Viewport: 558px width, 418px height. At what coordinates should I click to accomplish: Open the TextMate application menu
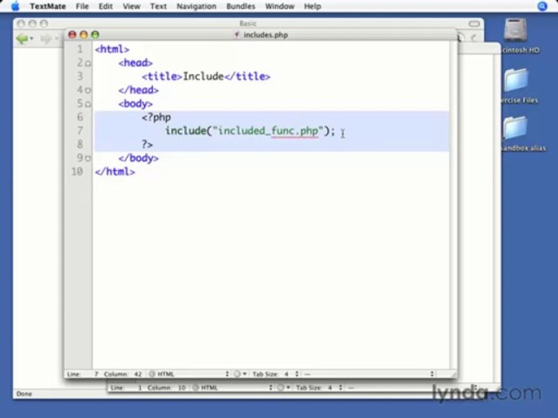[x=48, y=6]
